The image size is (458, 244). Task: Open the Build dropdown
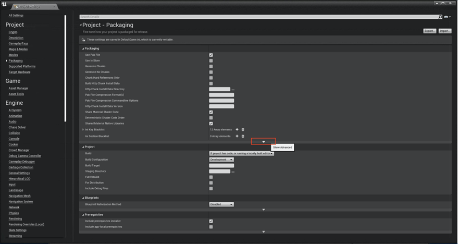click(x=242, y=153)
